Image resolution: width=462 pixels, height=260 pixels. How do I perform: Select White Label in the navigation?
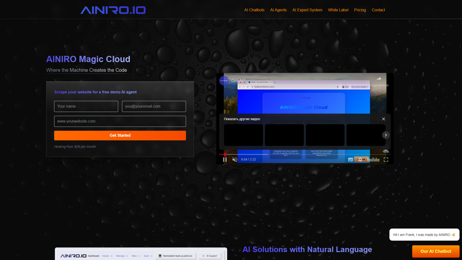pyautogui.click(x=338, y=10)
